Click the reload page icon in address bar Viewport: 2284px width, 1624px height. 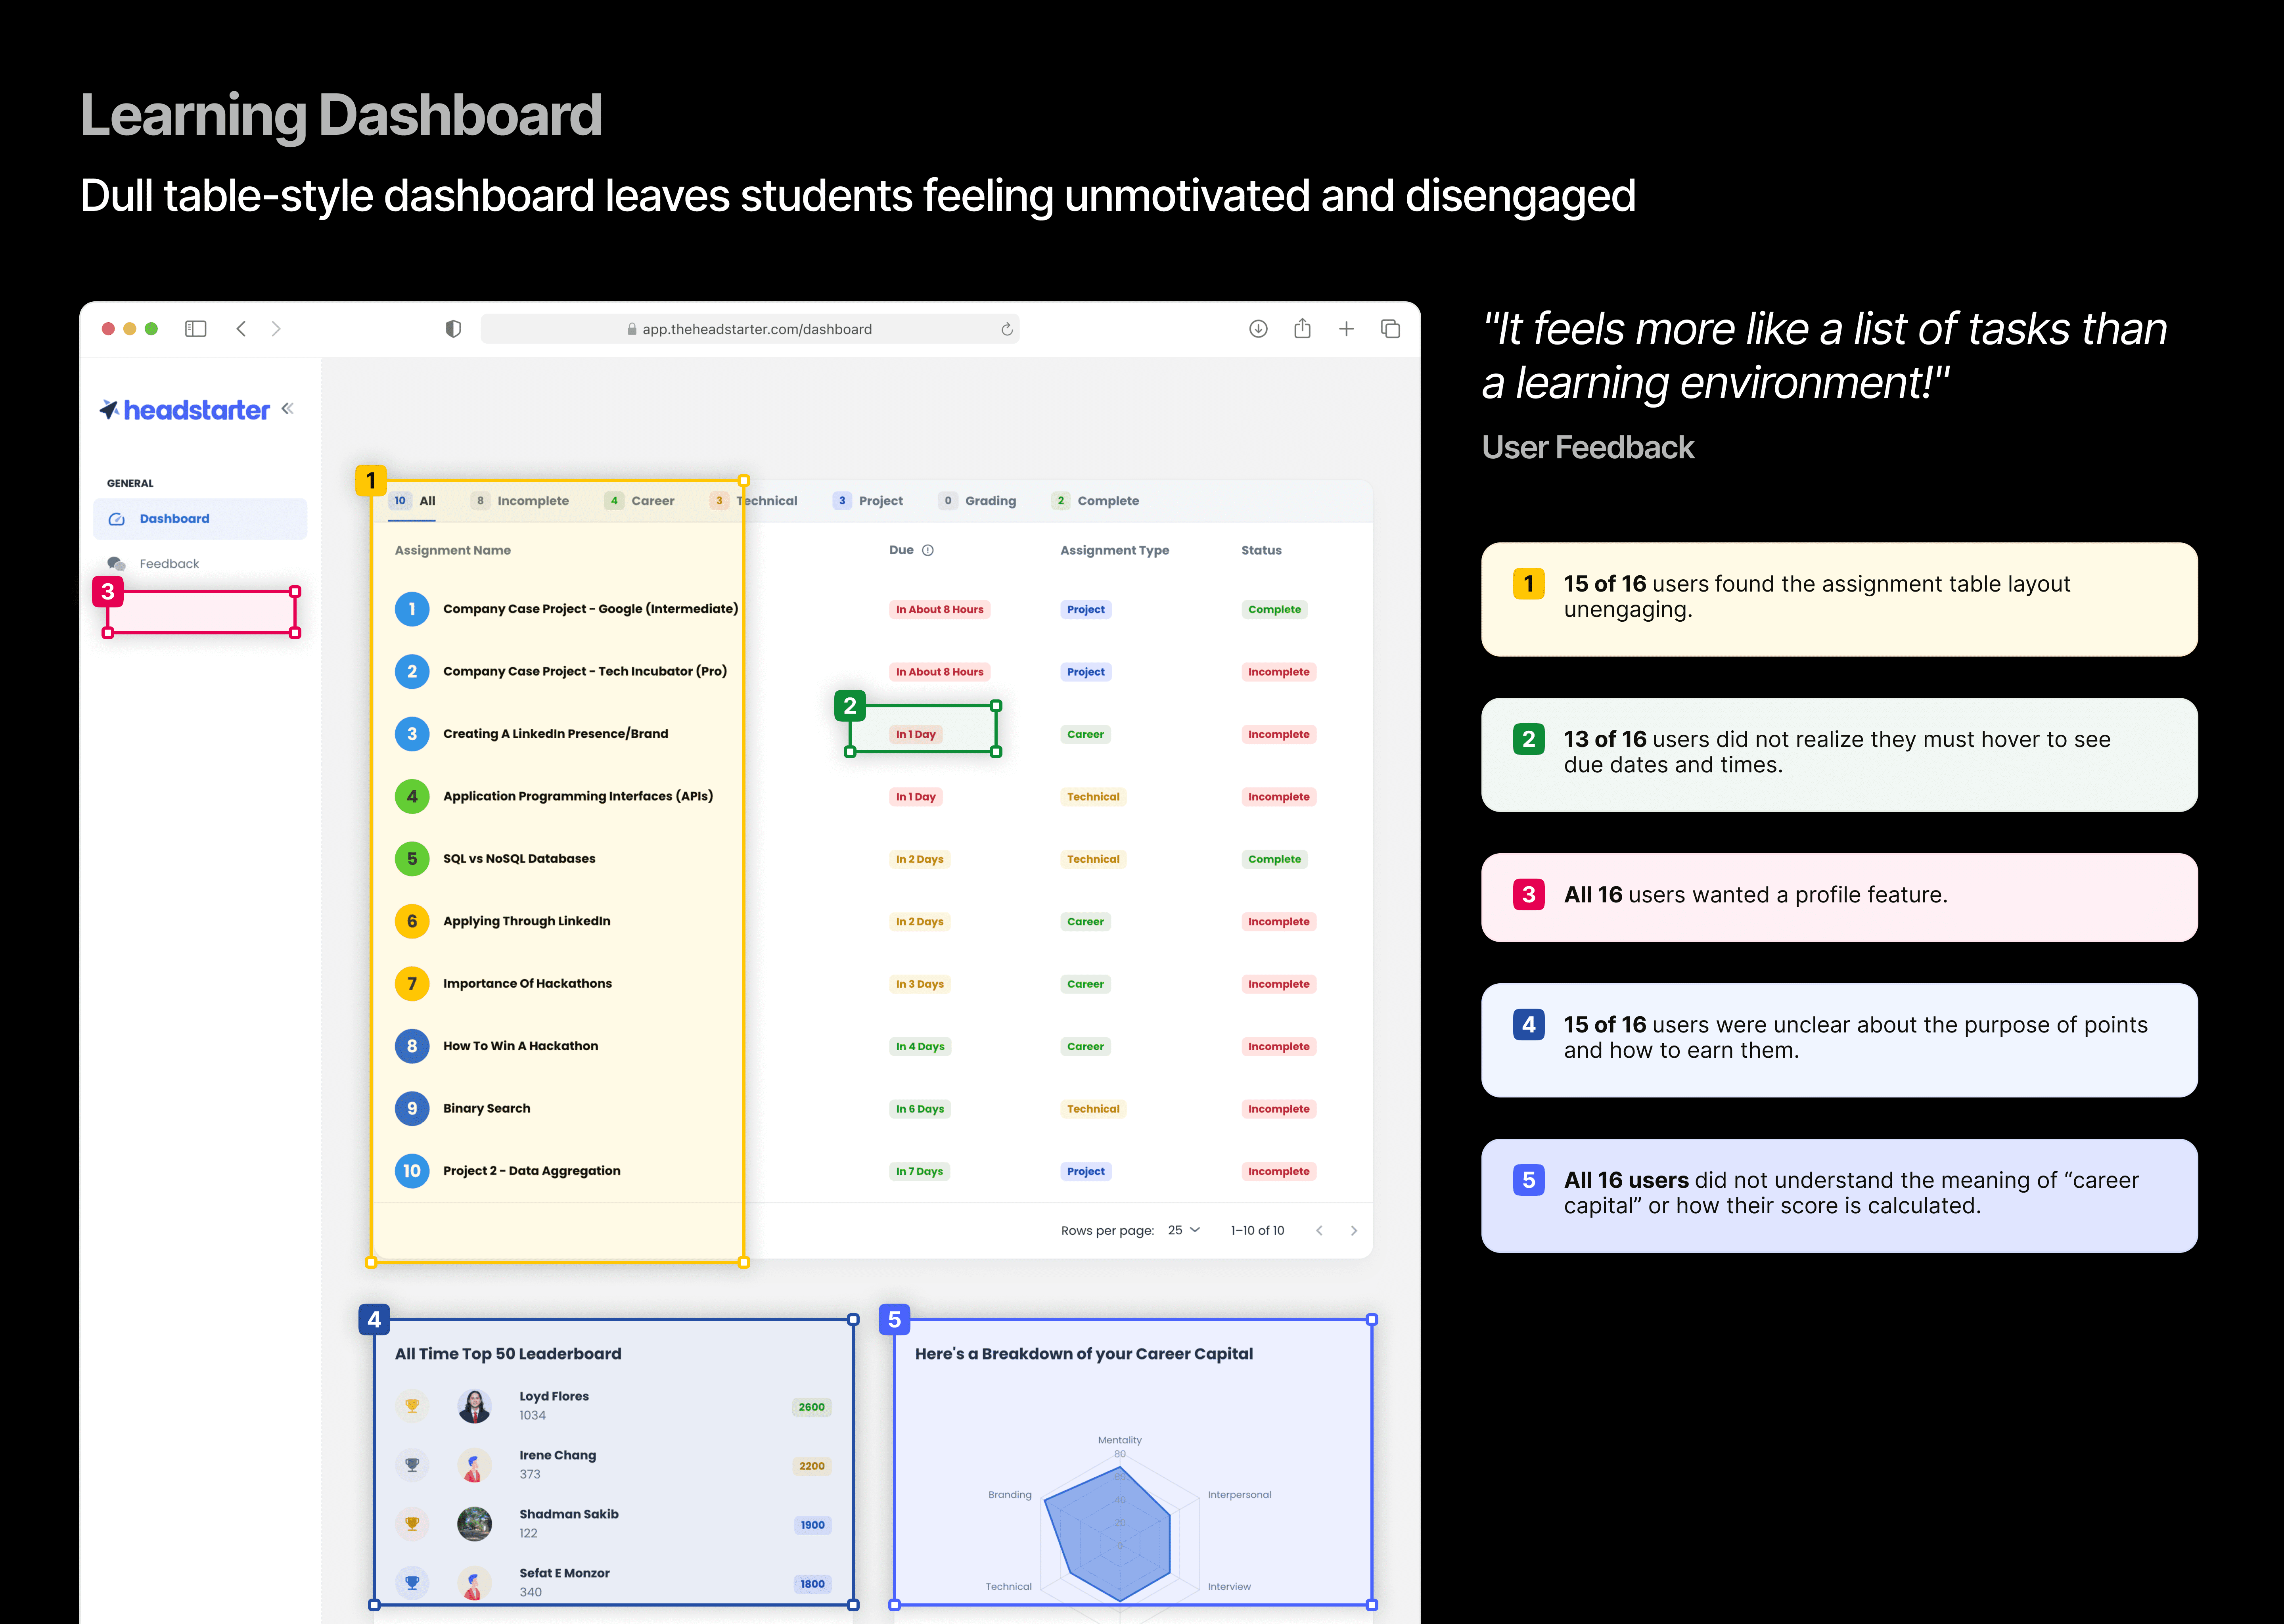[x=1007, y=329]
